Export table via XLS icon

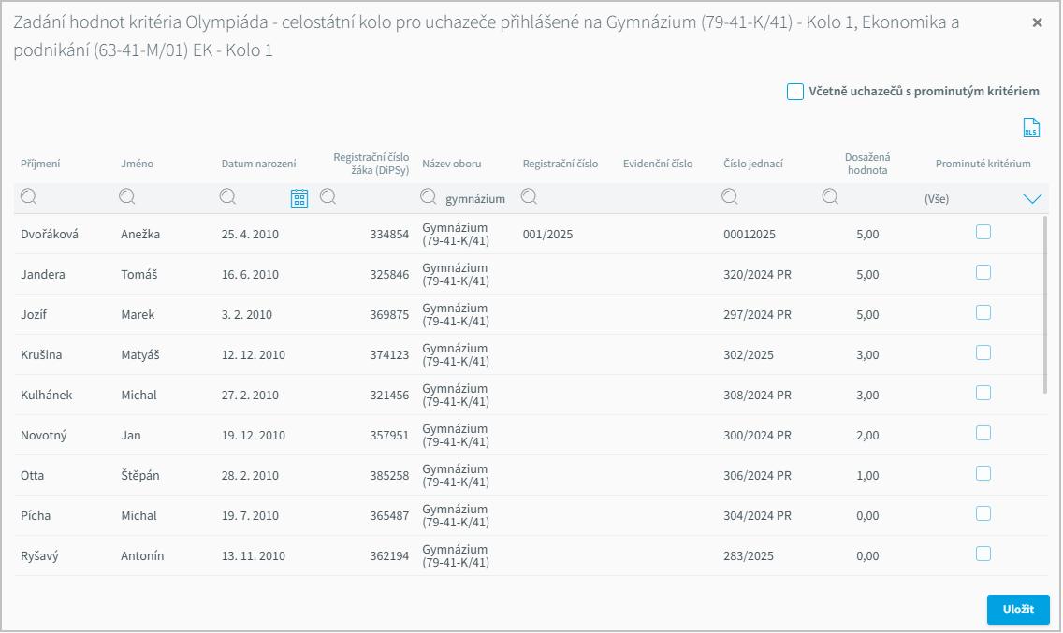(x=1030, y=127)
